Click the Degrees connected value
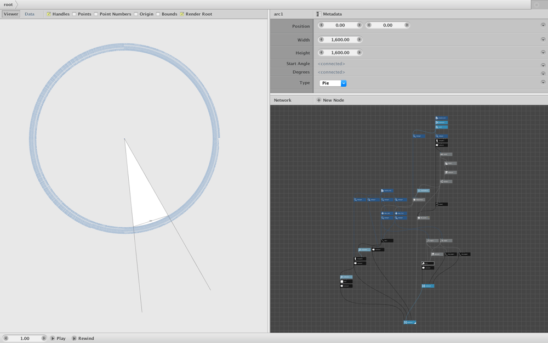548x343 pixels. click(x=332, y=72)
